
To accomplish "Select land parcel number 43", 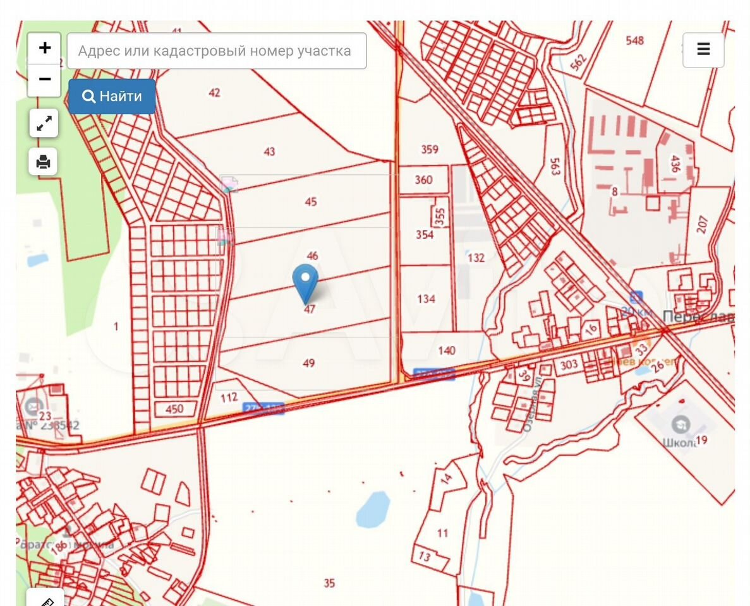I will coord(270,151).
